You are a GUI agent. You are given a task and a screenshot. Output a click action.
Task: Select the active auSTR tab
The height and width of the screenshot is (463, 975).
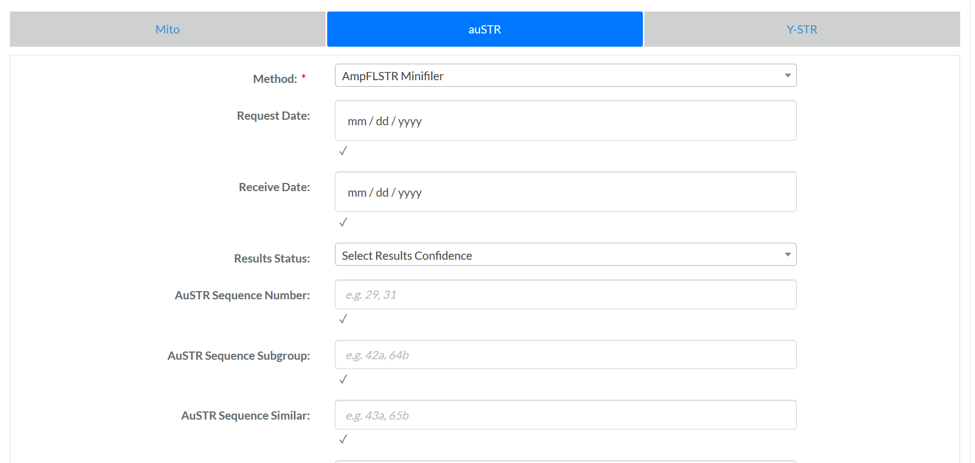pos(484,29)
